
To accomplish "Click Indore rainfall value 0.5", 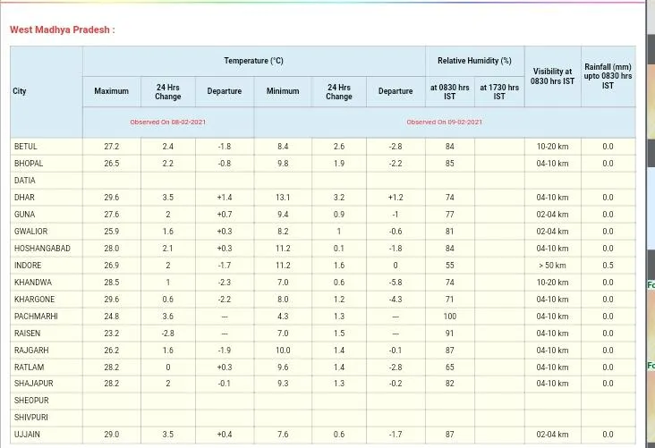I will 608,266.
